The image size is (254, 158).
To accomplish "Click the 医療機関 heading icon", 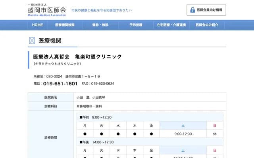I will coord(32,40).
